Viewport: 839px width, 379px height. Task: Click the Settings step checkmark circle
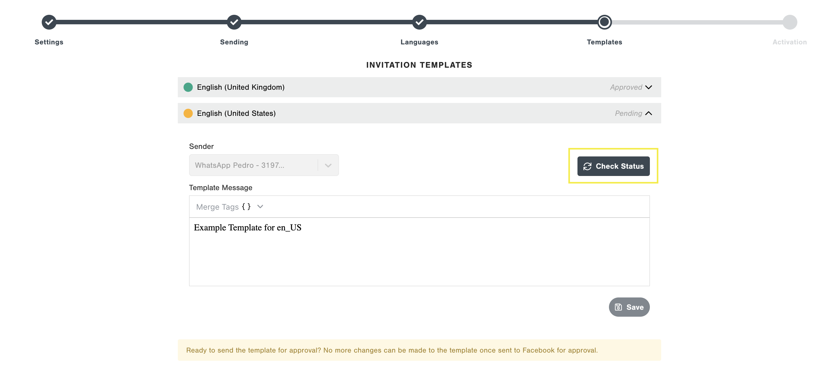coord(49,22)
